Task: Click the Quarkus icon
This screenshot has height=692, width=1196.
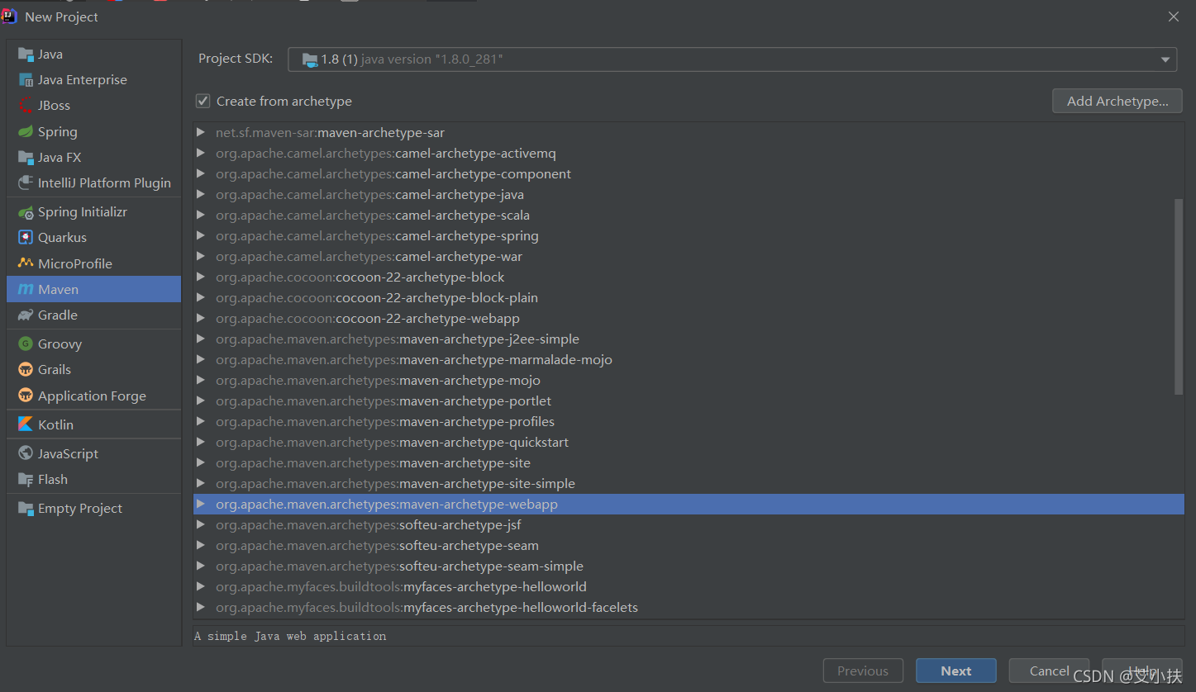Action: tap(26, 238)
